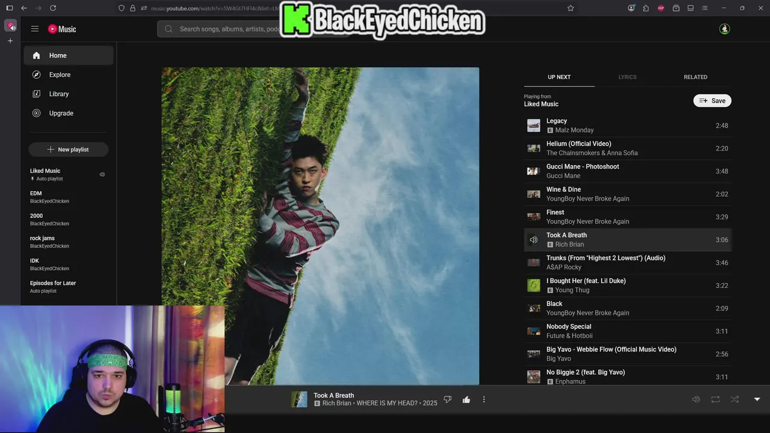Switch to the UP NEXT tab
The height and width of the screenshot is (433, 770).
point(559,77)
